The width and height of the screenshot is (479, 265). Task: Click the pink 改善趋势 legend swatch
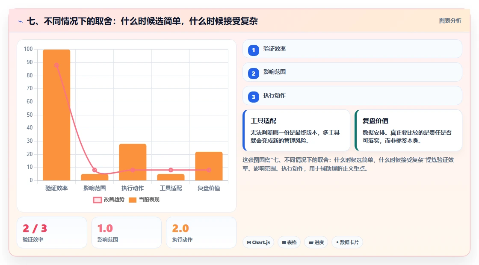pyautogui.click(x=98, y=200)
